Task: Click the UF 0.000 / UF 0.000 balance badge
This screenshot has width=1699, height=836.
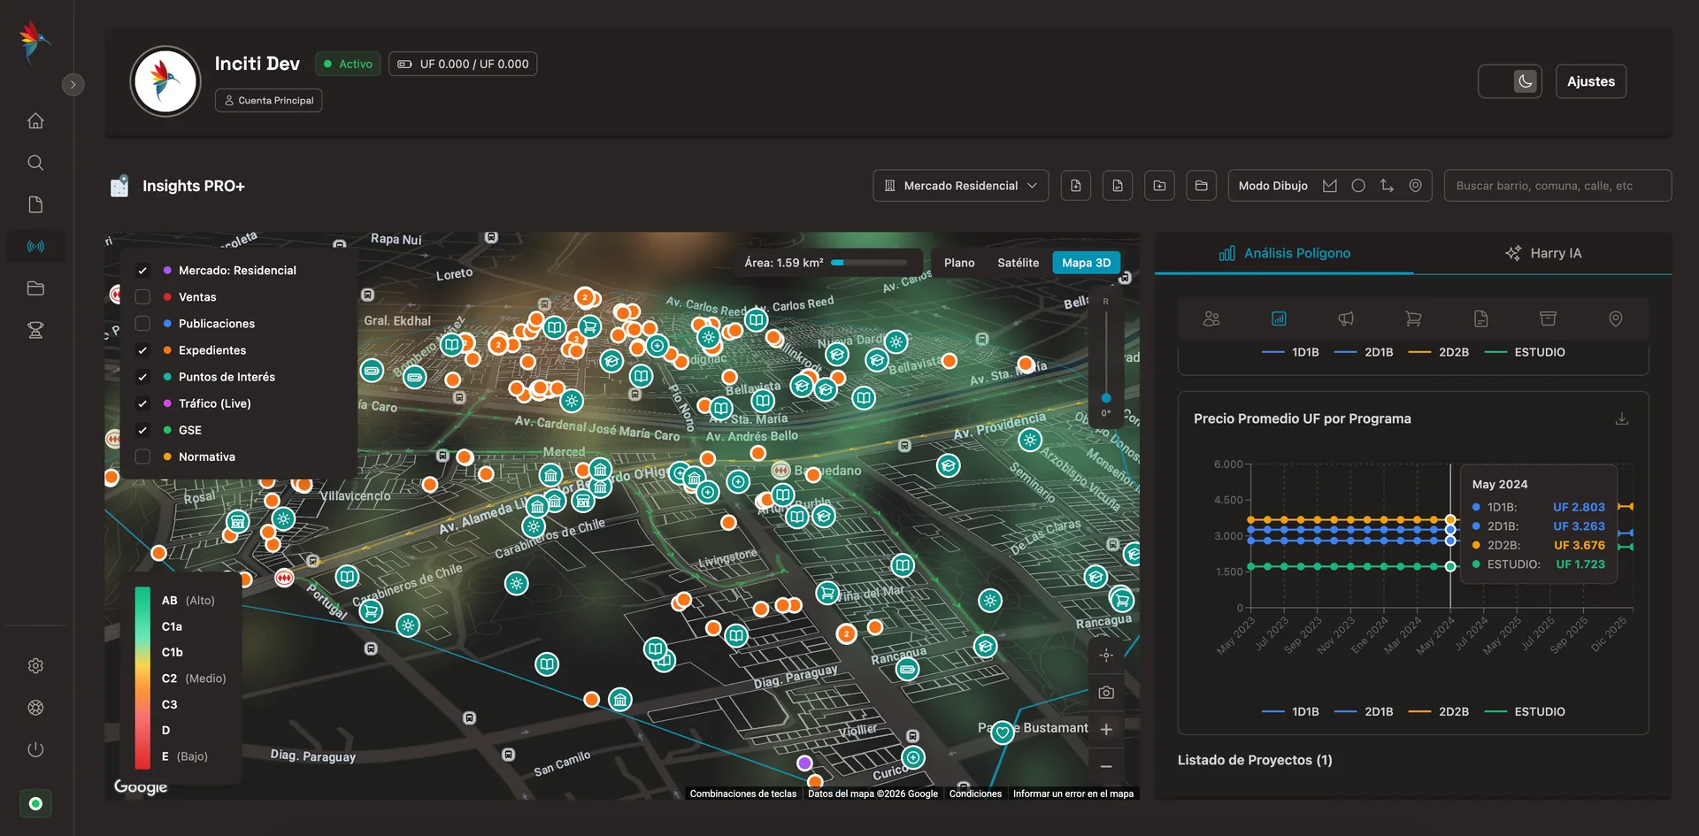Action: point(463,64)
